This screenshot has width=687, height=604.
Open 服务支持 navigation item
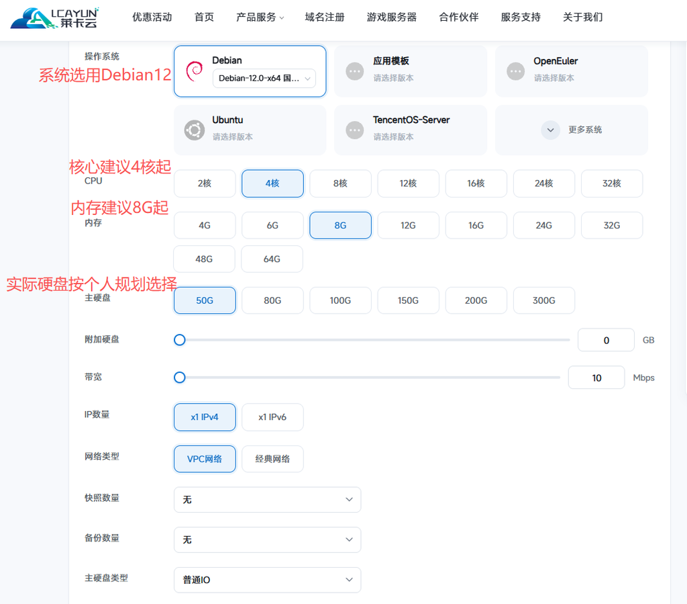pyautogui.click(x=521, y=17)
